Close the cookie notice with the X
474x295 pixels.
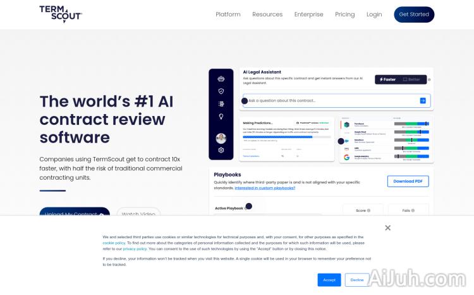click(387, 228)
